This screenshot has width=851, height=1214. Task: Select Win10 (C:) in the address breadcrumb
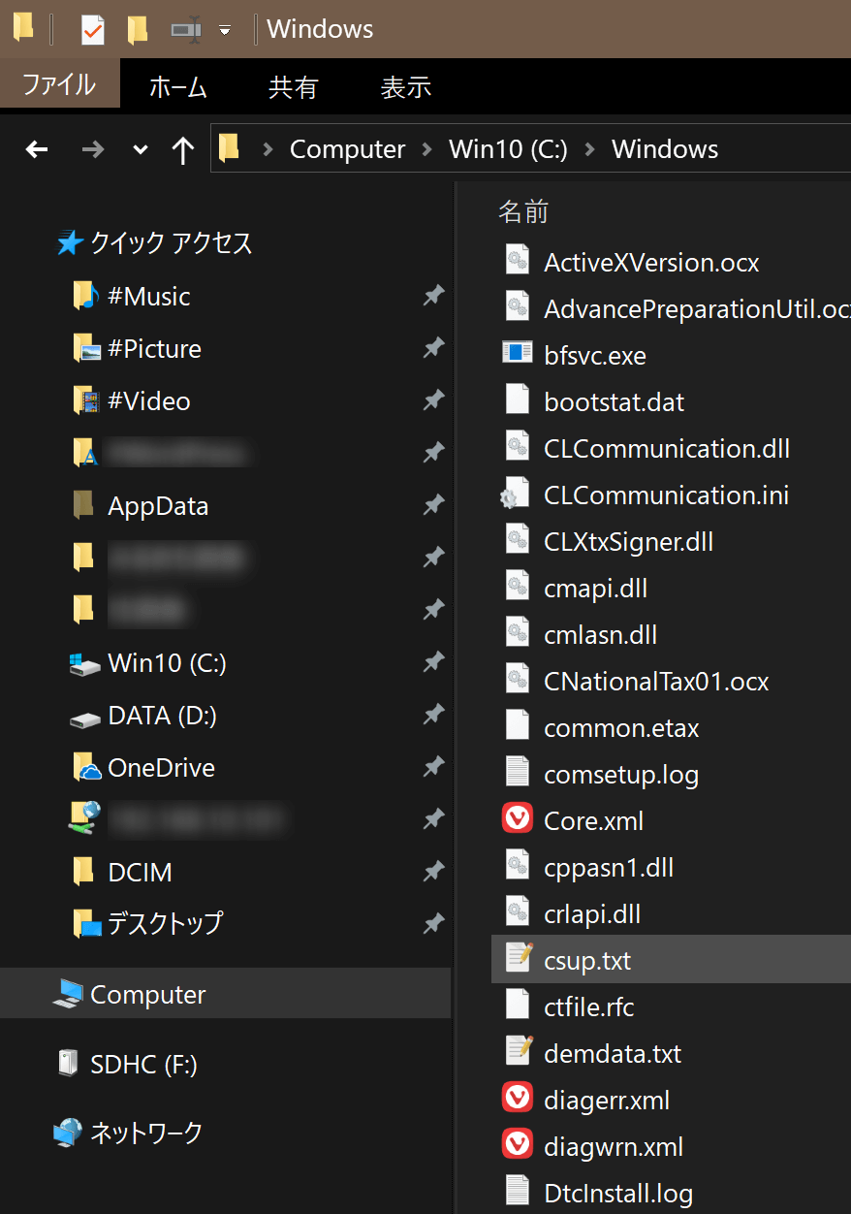click(x=508, y=149)
